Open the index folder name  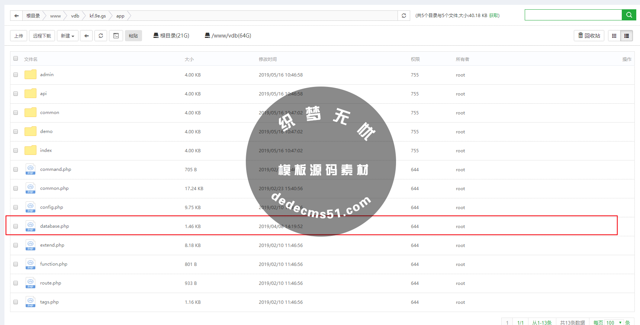[46, 150]
